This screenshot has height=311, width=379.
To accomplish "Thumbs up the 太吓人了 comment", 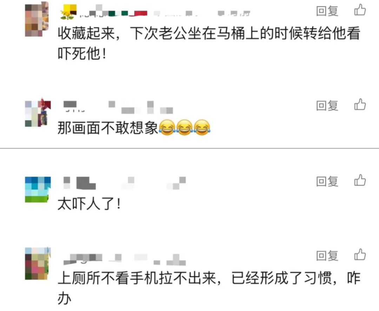I will point(360,180).
